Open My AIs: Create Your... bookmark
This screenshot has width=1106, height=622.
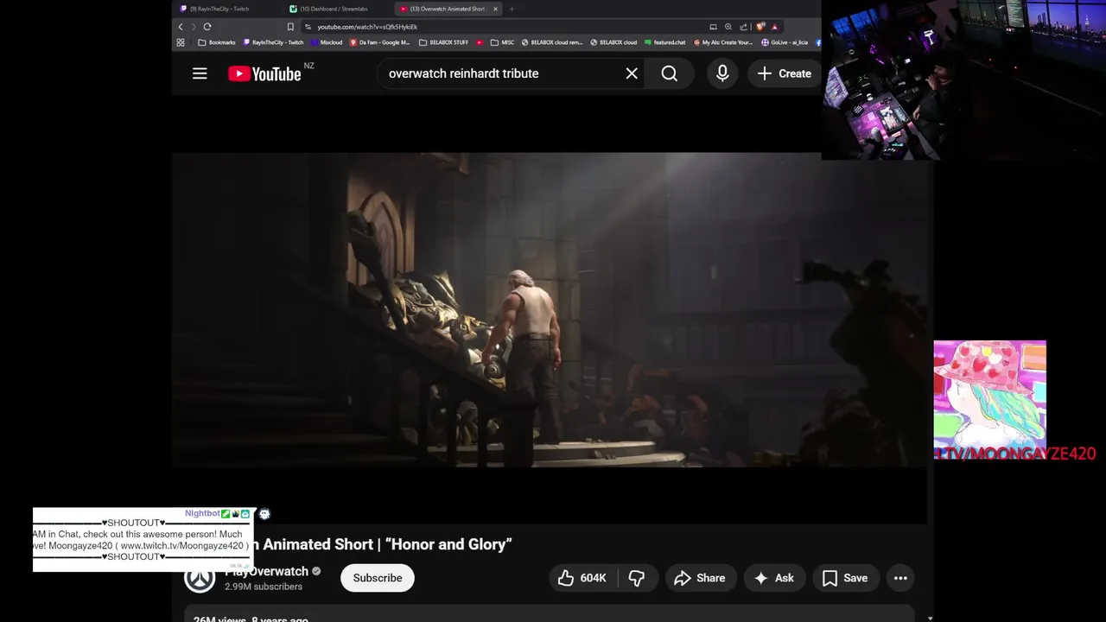pyautogui.click(x=722, y=42)
